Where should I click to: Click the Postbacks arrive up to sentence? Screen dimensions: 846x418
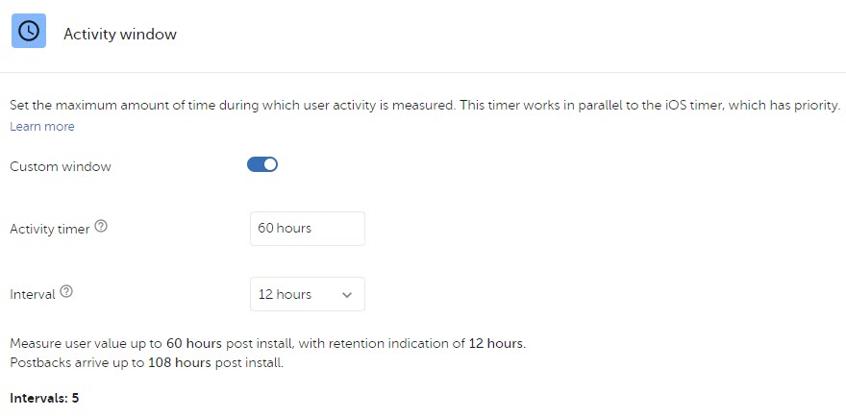(x=147, y=362)
